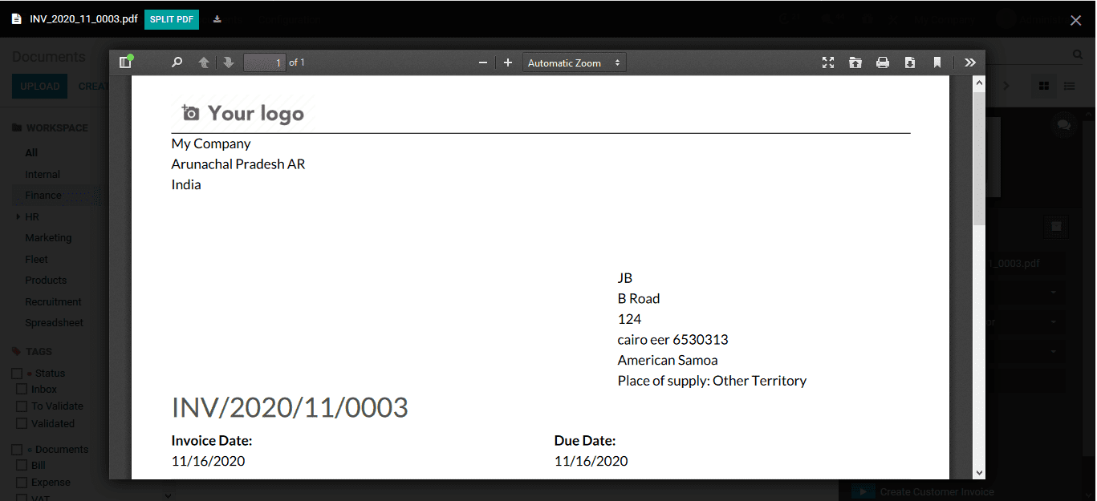Click the 'American Samoa' address line
Screen dimensions: 1097x501
tap(668, 361)
